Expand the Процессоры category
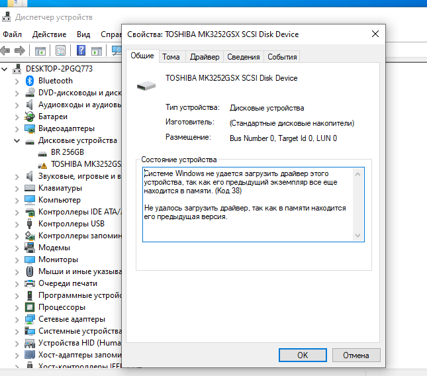The image size is (427, 376). 17,308
